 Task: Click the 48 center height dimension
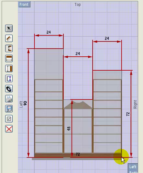coord(69,129)
